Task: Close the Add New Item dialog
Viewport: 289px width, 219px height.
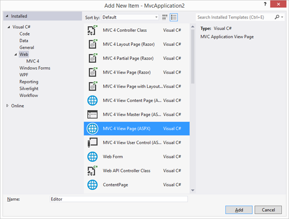Action: point(278,4)
